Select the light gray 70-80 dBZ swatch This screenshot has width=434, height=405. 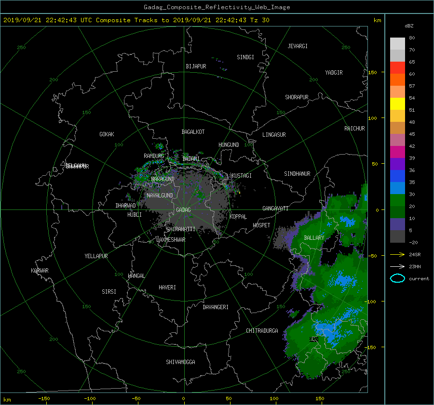[x=397, y=43]
